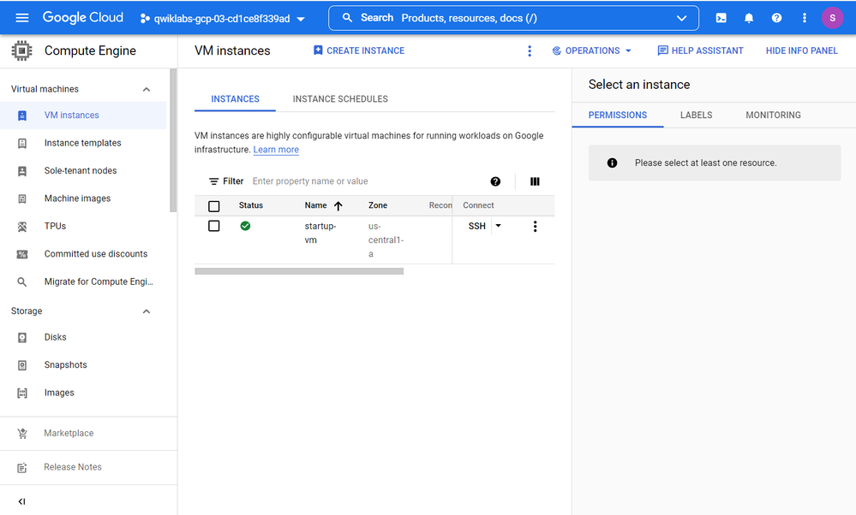Screen dimensions: 856x515
Task: Click the horizontal table scrollbar
Action: coord(299,271)
